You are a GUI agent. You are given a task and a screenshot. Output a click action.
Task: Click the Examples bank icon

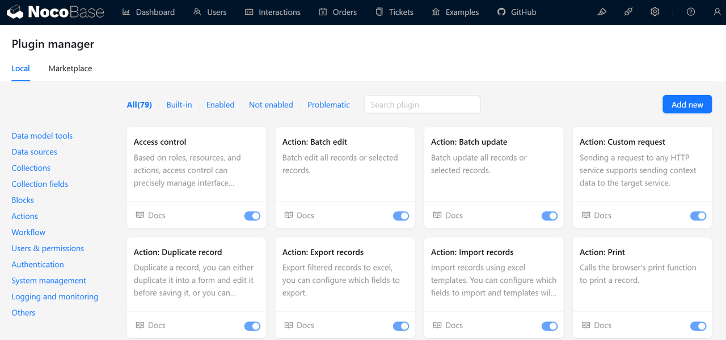[x=436, y=12]
